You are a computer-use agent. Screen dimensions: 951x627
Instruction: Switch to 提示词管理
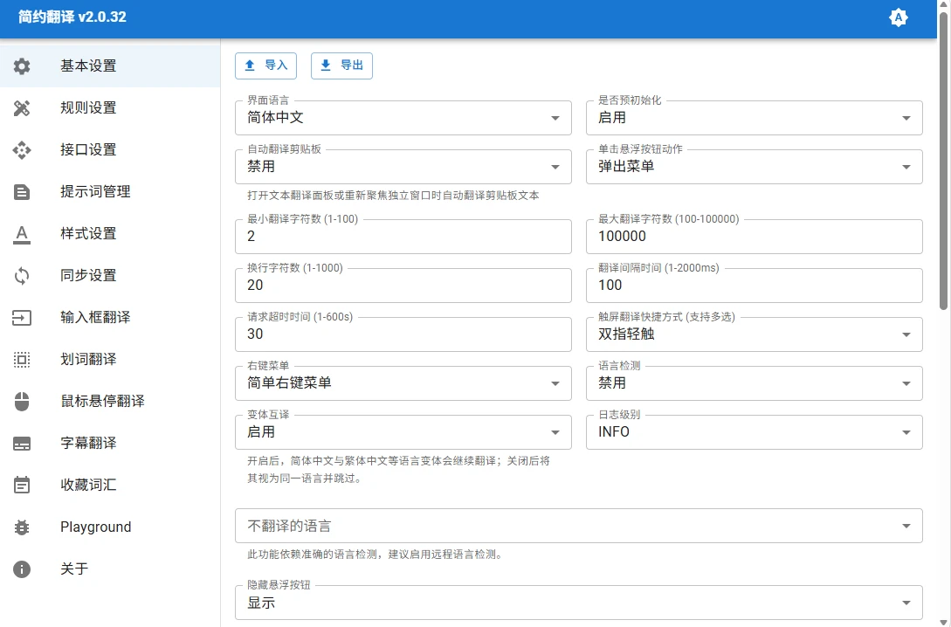click(110, 191)
